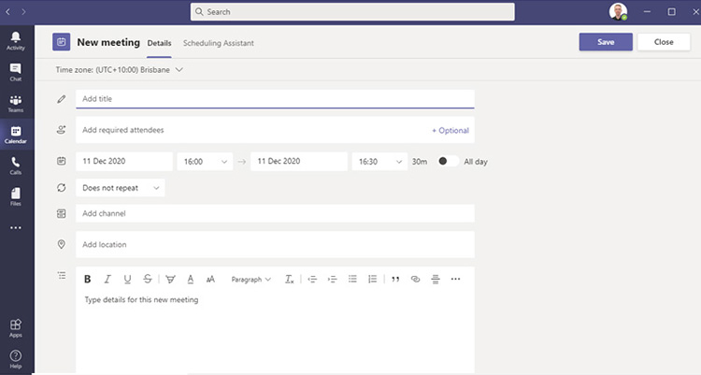Go to Teams in left rail
The height and width of the screenshot is (375, 701).
tap(15, 104)
